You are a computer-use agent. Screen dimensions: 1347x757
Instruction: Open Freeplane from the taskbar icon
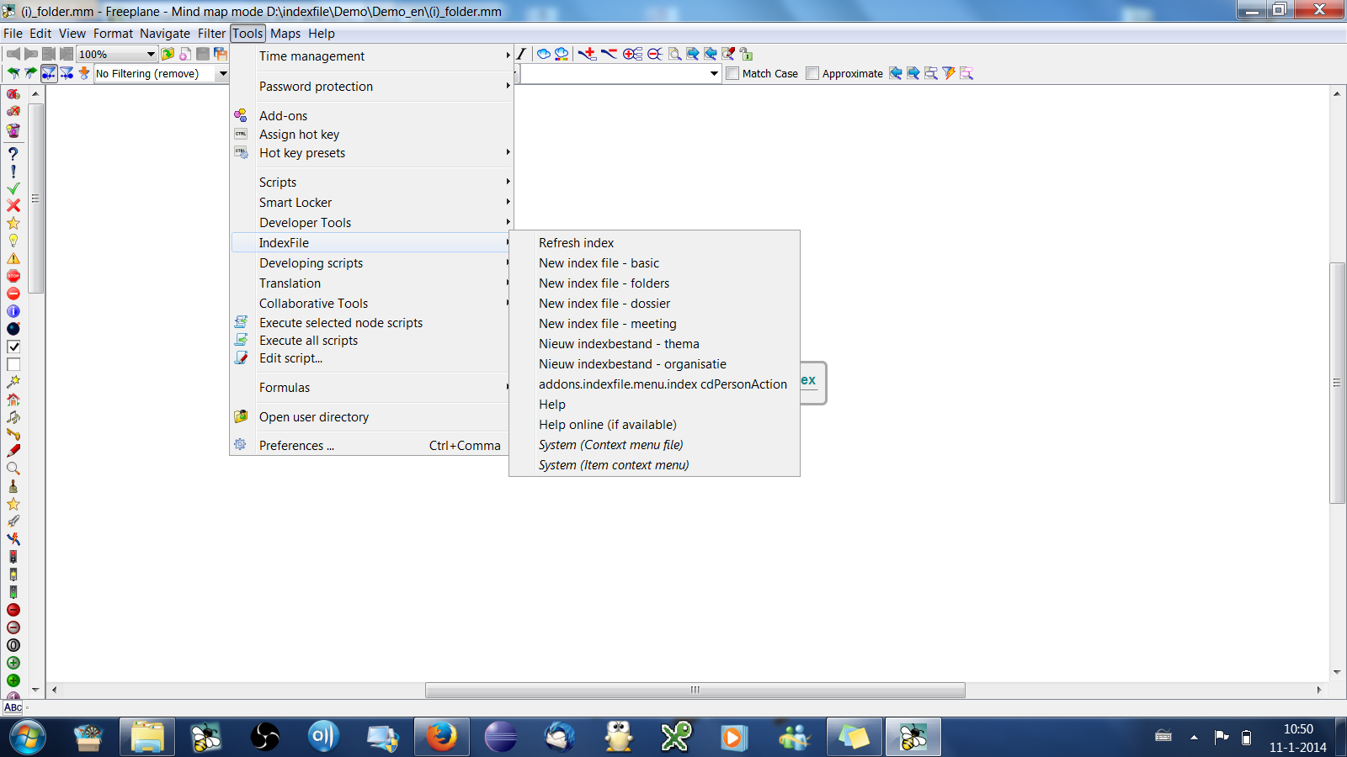coord(913,737)
